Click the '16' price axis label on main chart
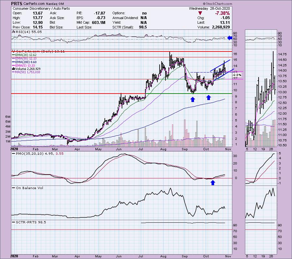292x259 pixels. tap(235, 54)
